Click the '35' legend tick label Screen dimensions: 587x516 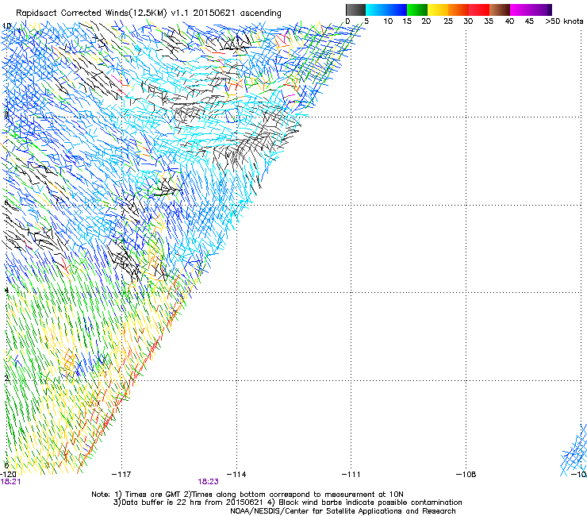(489, 21)
